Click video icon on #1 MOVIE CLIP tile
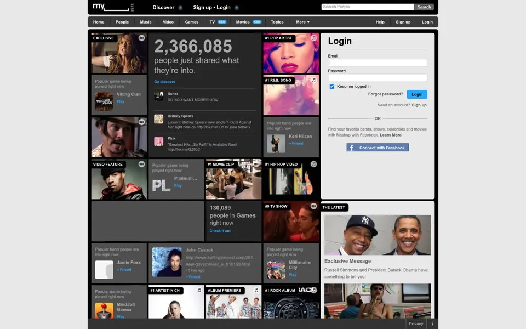 pyautogui.click(x=256, y=164)
